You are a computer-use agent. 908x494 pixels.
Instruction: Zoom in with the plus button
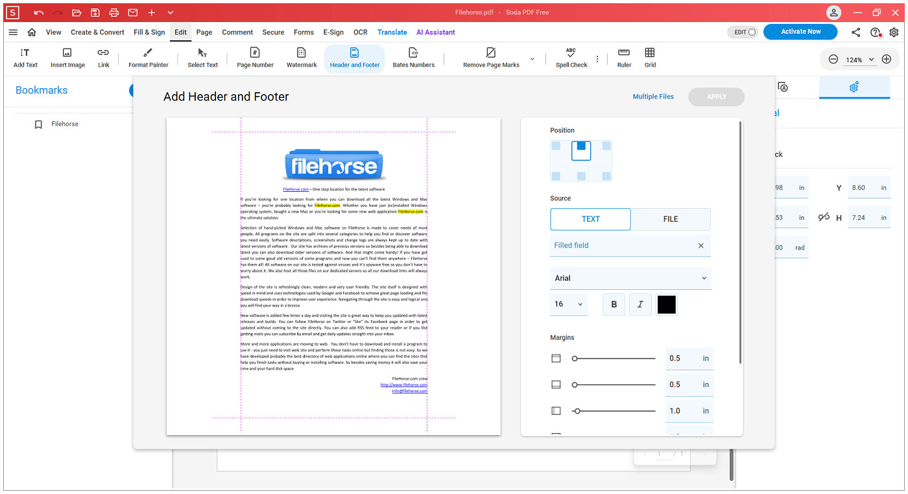coord(887,59)
